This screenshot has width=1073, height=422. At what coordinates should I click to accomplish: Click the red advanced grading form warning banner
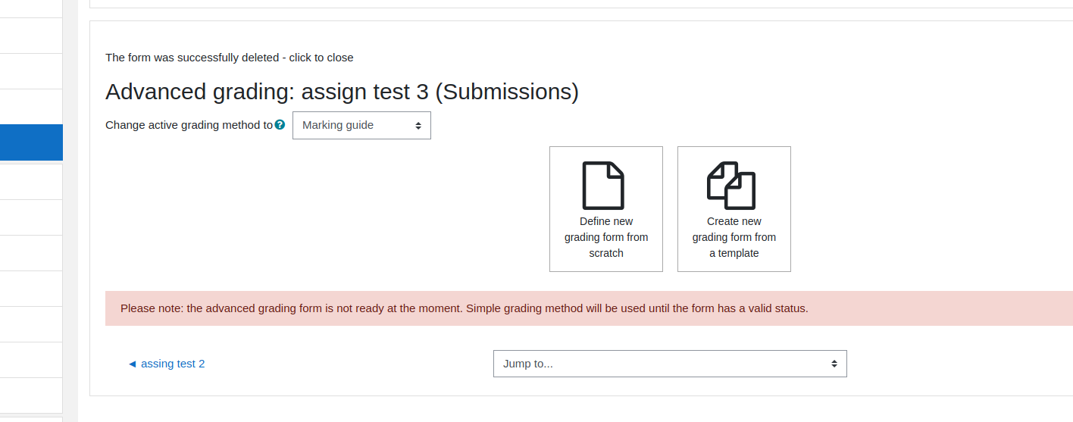coord(589,308)
